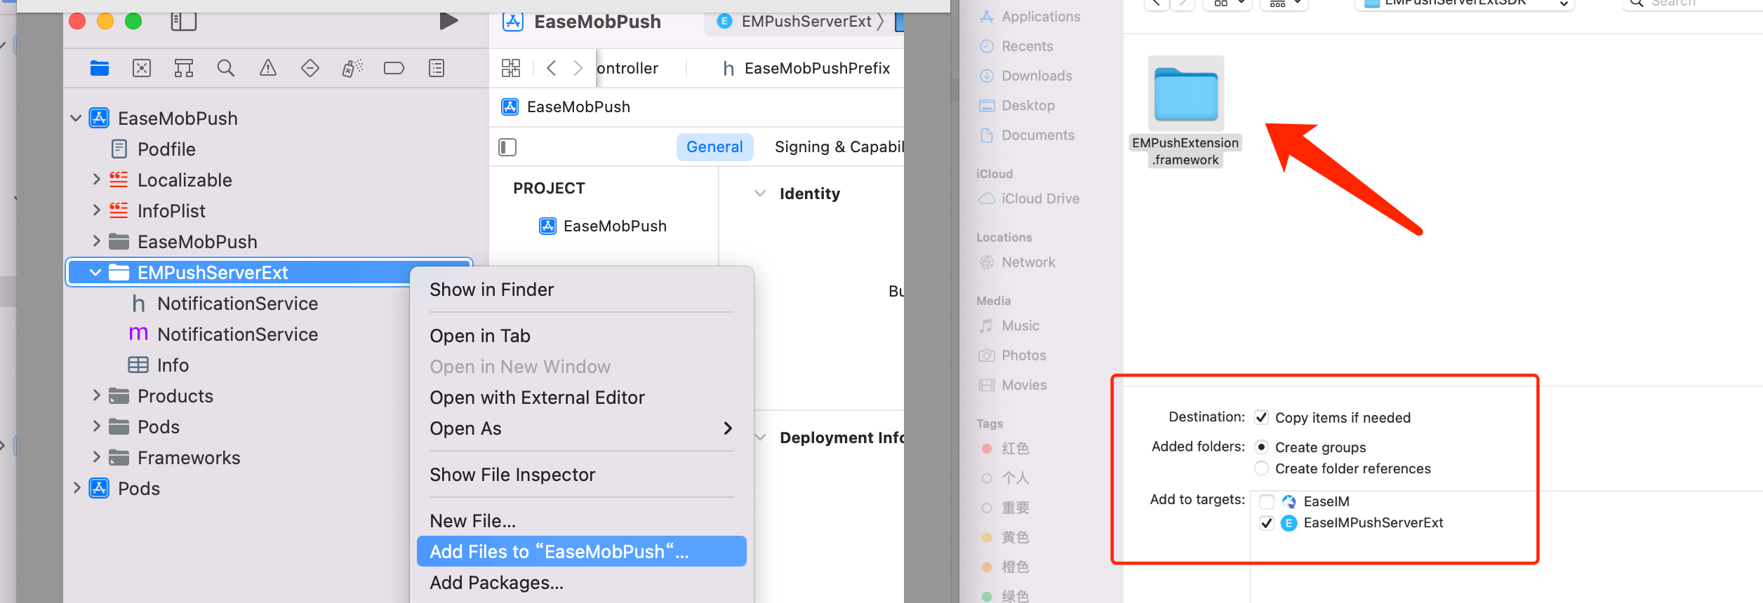Toggle Copy items if needed checkbox
This screenshot has height=603, width=1763.
click(x=1261, y=418)
